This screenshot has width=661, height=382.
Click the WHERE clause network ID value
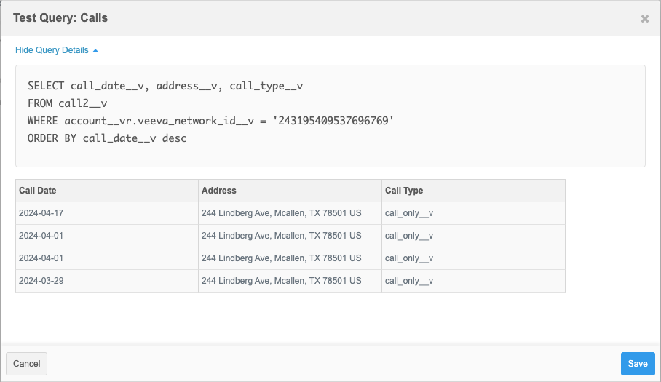tap(333, 121)
